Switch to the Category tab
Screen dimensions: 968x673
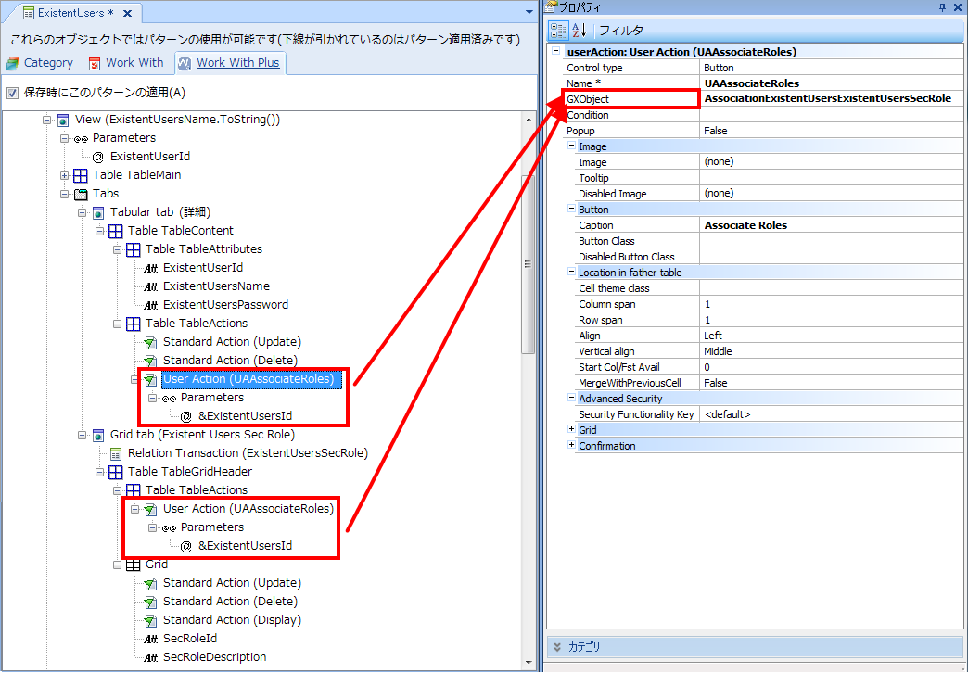point(40,63)
